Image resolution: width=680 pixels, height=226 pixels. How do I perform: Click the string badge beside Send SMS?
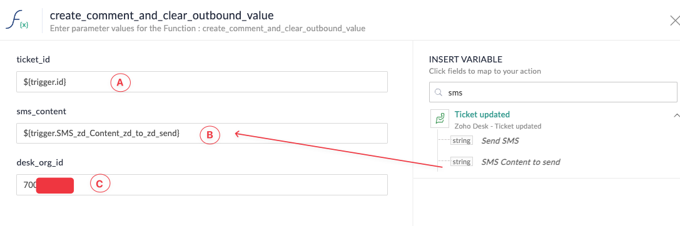coord(462,140)
